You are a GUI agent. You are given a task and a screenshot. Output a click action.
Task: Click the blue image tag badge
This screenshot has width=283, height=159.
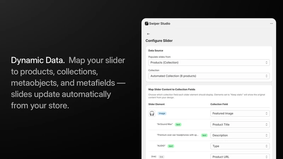162,113
